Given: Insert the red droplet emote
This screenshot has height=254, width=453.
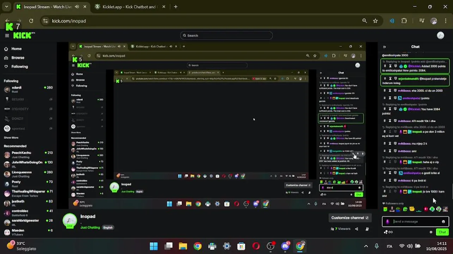Looking at the screenshot, I should pos(425,209).
